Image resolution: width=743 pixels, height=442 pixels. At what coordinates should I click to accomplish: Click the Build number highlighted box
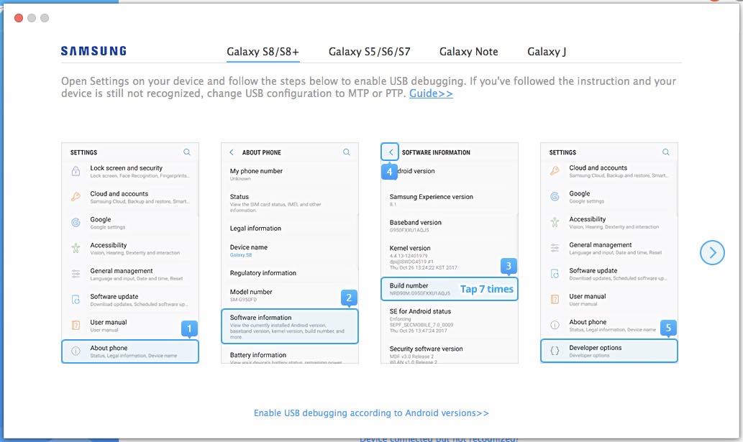coord(449,289)
